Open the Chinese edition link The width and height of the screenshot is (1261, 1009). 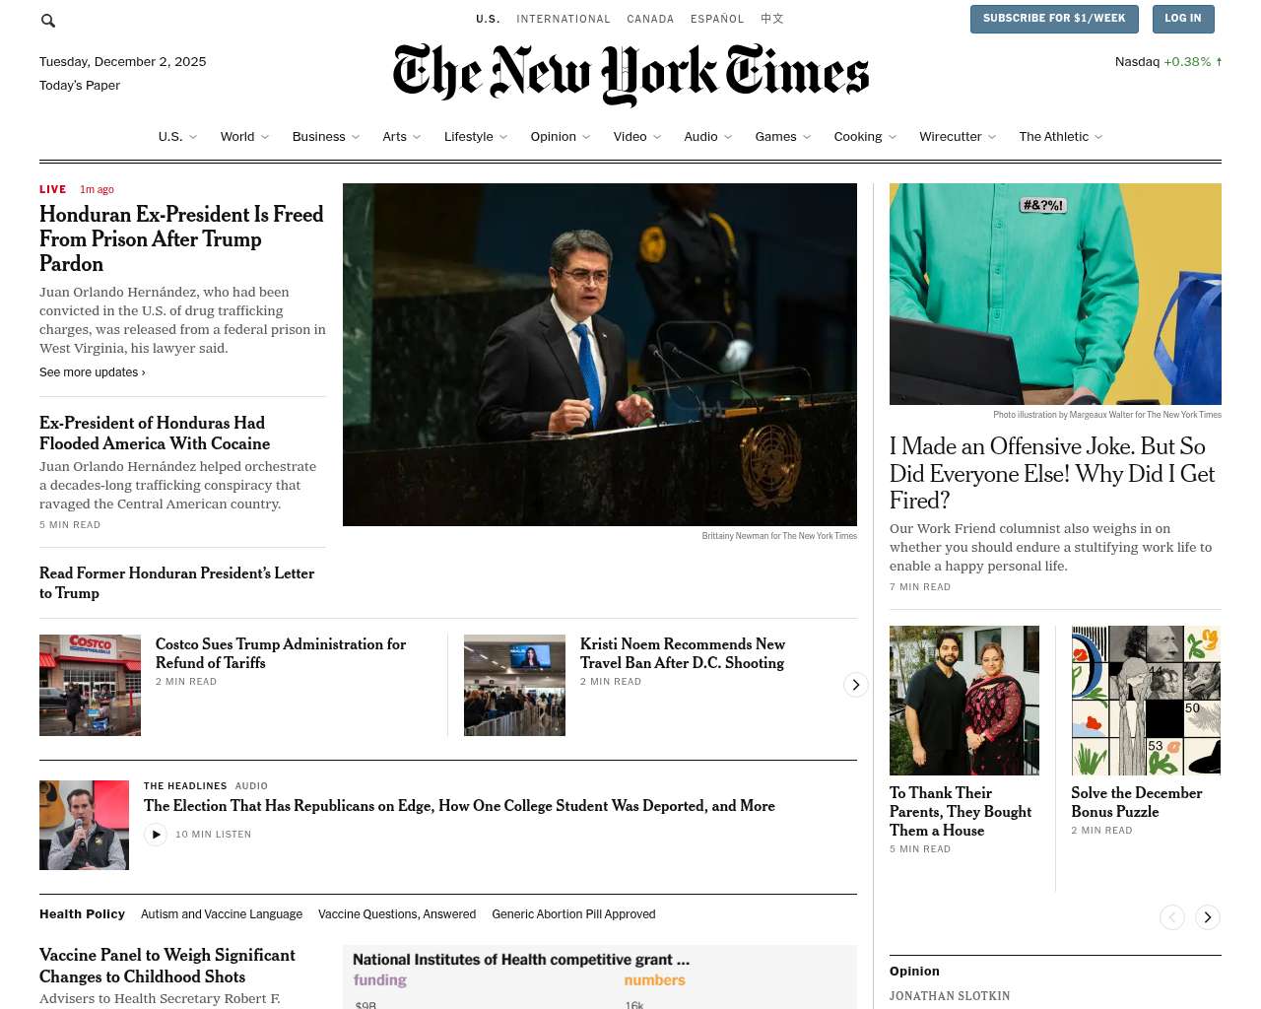coord(772,19)
